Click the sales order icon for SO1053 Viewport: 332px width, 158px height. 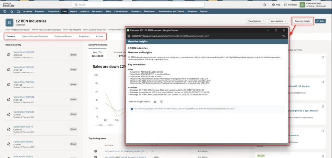tap(8, 69)
